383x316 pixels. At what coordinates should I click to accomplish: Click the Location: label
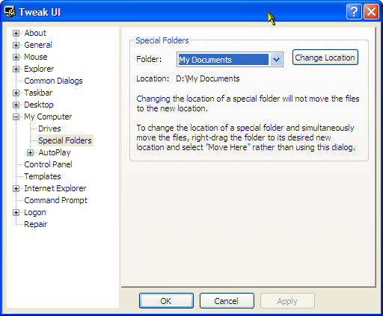(153, 78)
